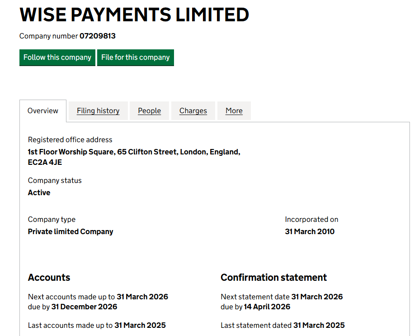Click the WISE PAYMENTS LIMITED heading
Screen dimensions: 414x336
[x=134, y=14]
